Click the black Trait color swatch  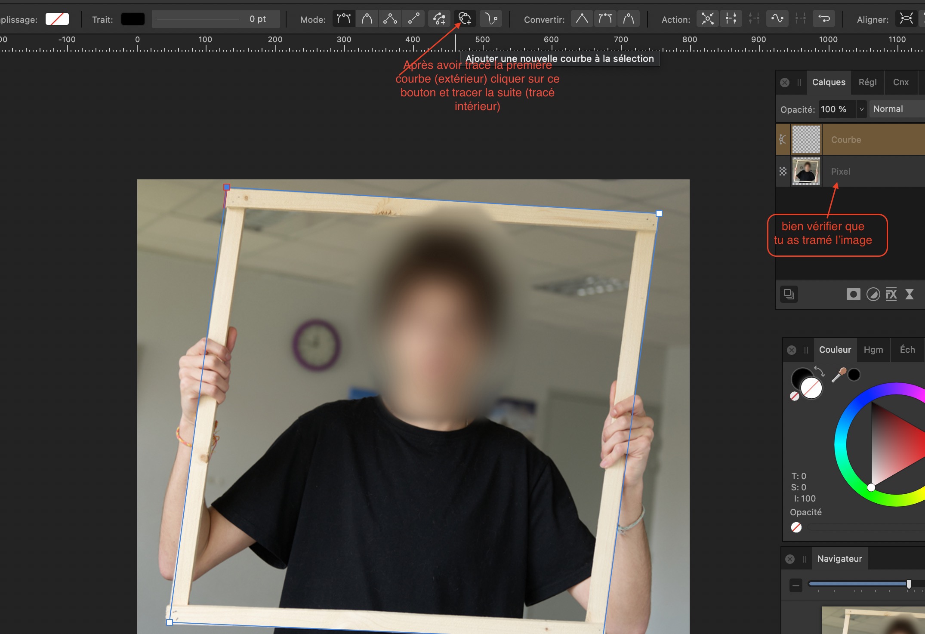(133, 19)
